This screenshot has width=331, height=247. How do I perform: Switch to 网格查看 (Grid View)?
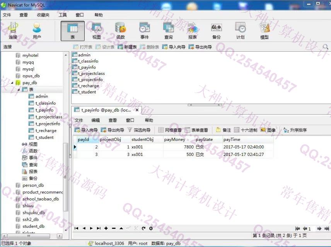click(x=170, y=130)
